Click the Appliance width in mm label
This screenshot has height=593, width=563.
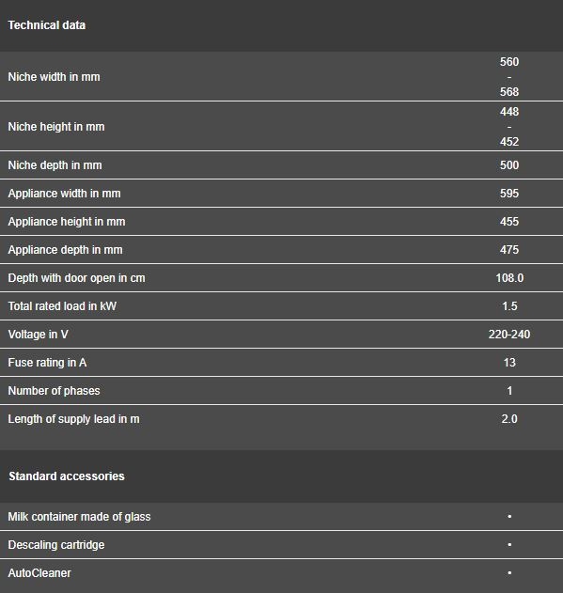click(x=64, y=194)
